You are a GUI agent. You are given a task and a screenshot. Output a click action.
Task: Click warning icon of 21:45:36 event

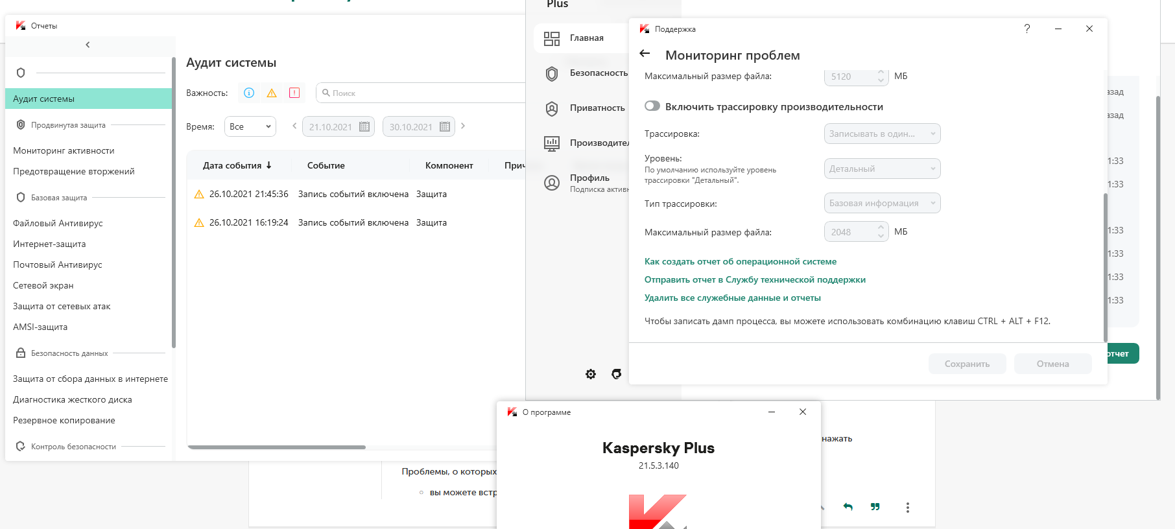tap(199, 194)
